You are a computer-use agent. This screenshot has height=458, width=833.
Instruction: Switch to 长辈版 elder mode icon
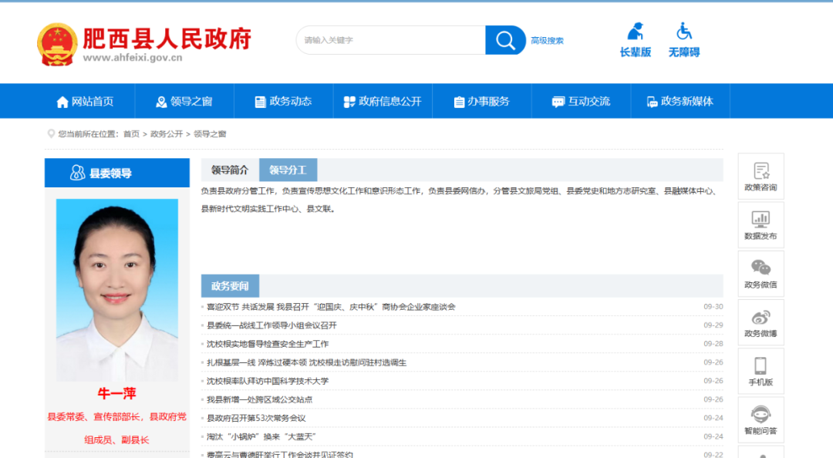636,40
